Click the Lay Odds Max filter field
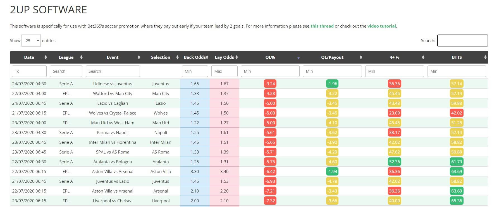This screenshot has width=499, height=207. click(x=225, y=71)
